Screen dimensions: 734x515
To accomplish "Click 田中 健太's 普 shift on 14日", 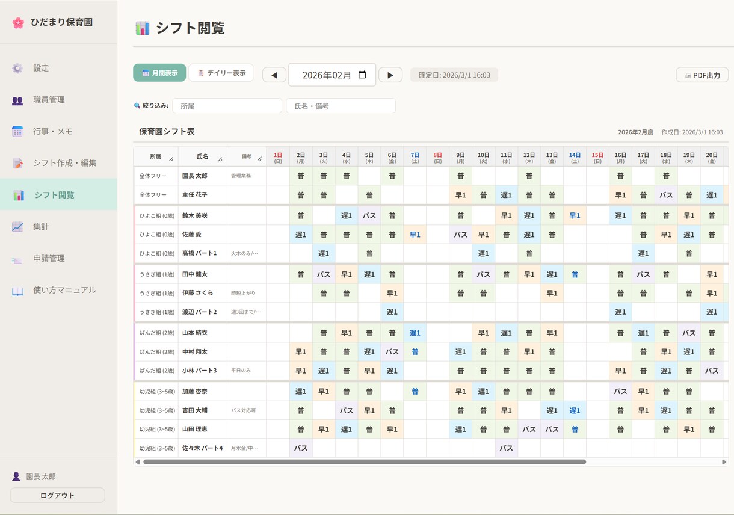I will [x=575, y=274].
